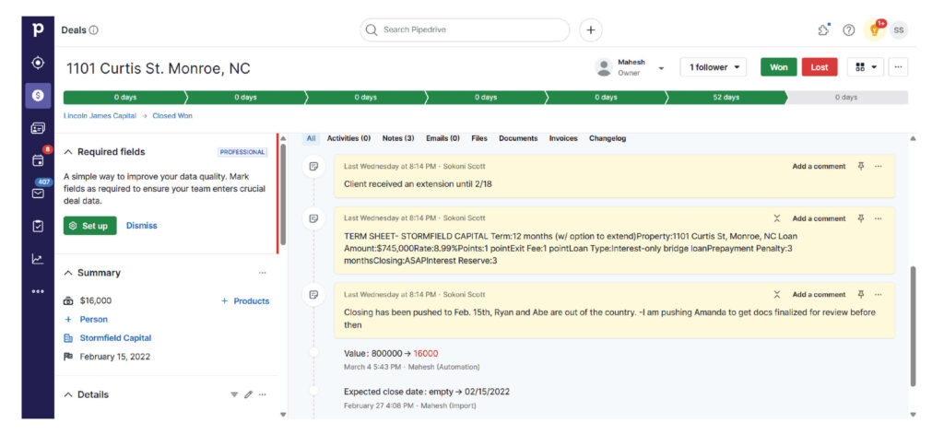This screenshot has width=944, height=435.
Task: Open Summary section ellipsis menu
Action: (263, 273)
